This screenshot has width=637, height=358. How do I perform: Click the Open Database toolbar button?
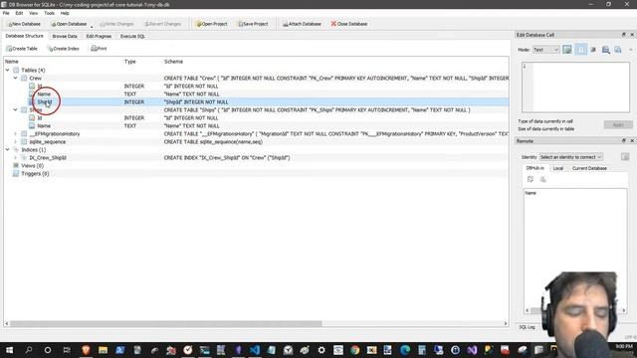pyautogui.click(x=69, y=24)
